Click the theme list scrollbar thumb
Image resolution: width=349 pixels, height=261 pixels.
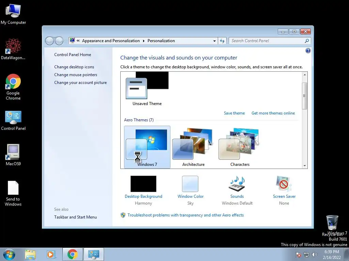(305, 96)
